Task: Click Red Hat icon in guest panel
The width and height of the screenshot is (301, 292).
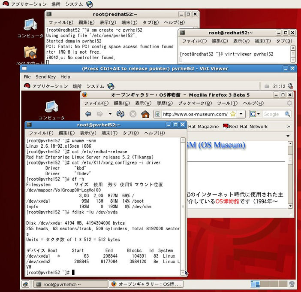Action: click(27, 86)
